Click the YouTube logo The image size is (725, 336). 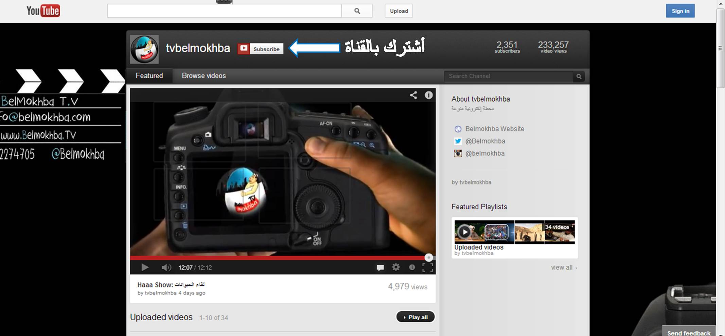(x=43, y=11)
